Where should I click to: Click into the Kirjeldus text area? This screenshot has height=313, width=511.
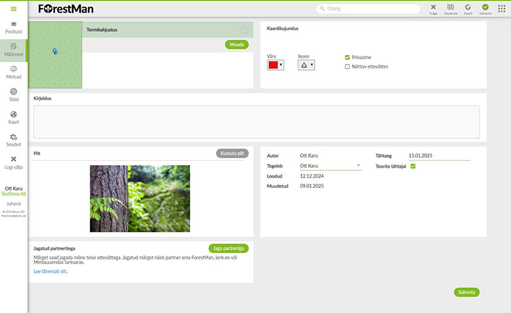click(x=256, y=121)
